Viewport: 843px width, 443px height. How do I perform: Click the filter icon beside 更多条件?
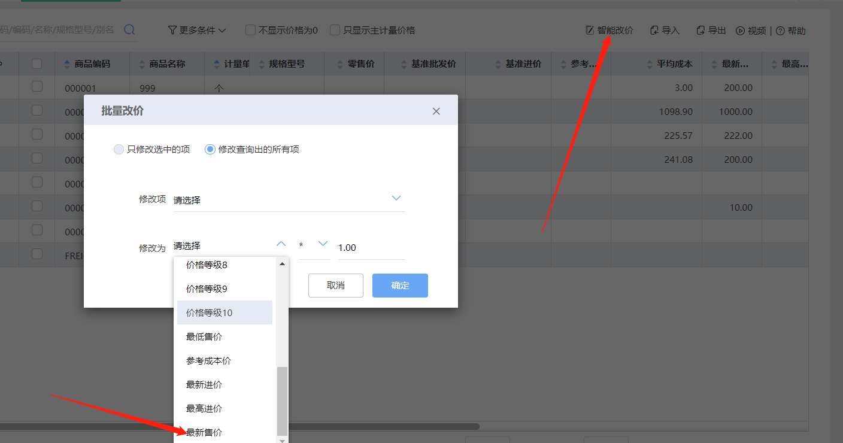pyautogui.click(x=171, y=29)
